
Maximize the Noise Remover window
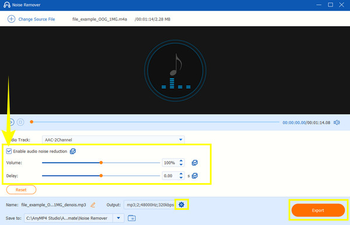(x=330, y=5)
